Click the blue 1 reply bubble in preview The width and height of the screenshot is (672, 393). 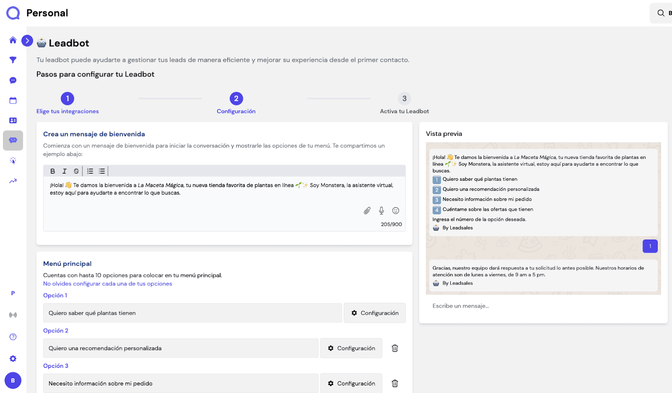click(x=650, y=246)
